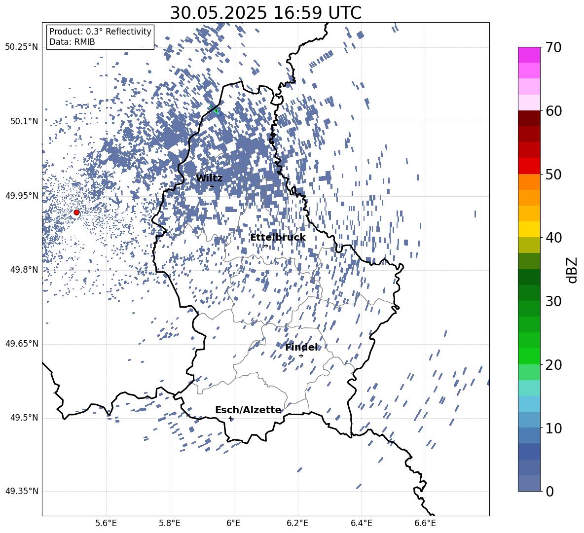Click the cross marker below Ettelbruck label
584x533 pixels.
[266, 246]
